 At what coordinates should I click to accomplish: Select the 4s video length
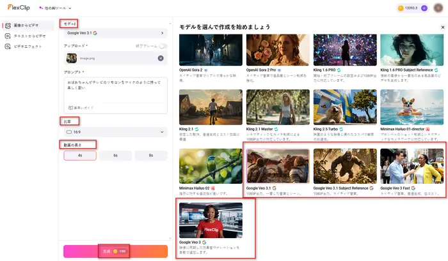[x=80, y=156]
